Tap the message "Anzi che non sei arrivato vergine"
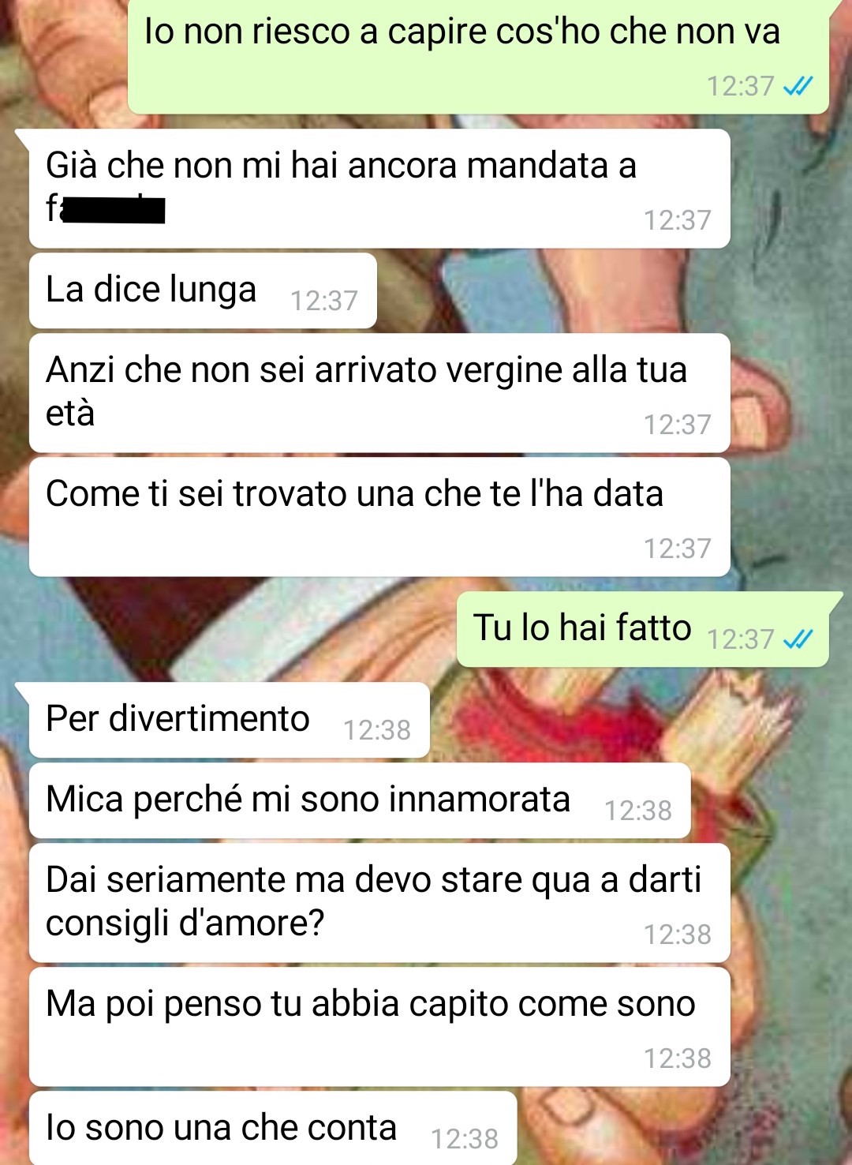852x1165 pixels. tap(379, 393)
